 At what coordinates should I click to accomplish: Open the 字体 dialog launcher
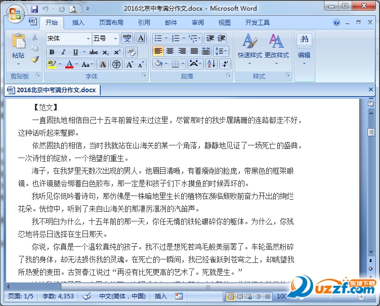point(144,75)
